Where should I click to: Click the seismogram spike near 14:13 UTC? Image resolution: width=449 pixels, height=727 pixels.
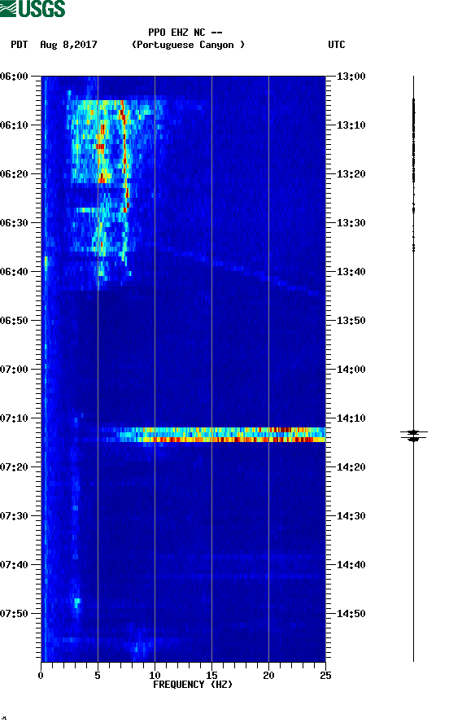point(414,436)
